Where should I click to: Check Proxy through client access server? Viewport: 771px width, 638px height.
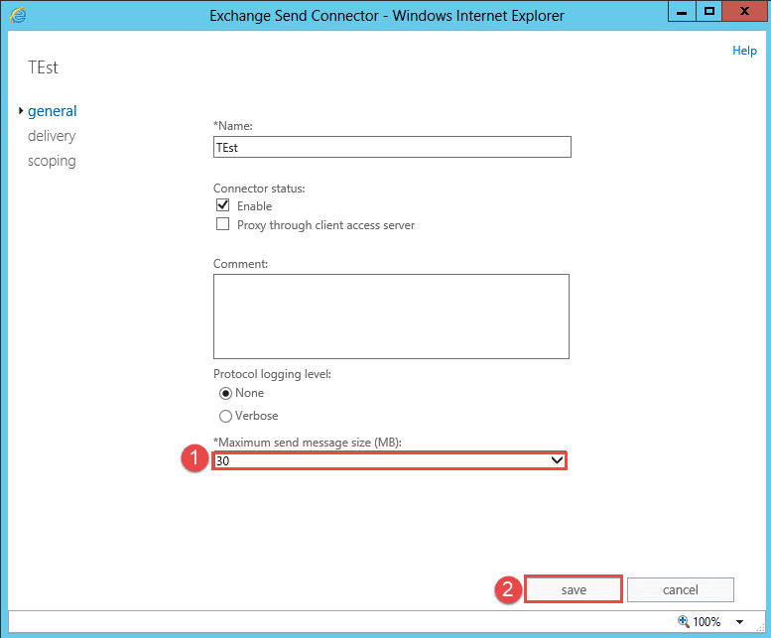[x=222, y=224]
